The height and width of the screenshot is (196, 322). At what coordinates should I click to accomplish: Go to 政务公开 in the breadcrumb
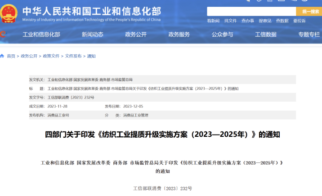[29, 56]
